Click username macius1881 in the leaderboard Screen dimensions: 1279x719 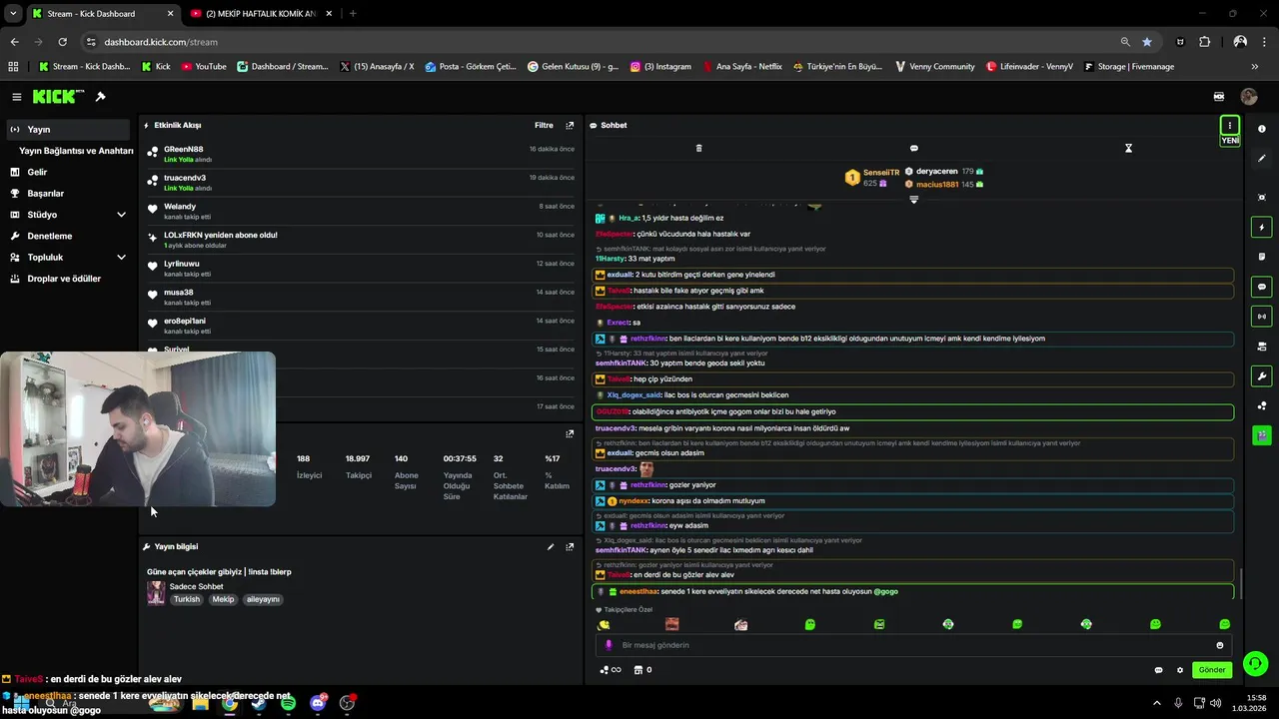click(937, 185)
